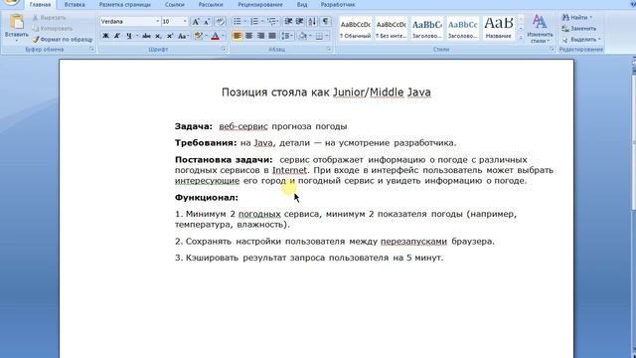Select align left paragraph button
The height and width of the screenshot is (358, 636).
[x=238, y=36]
